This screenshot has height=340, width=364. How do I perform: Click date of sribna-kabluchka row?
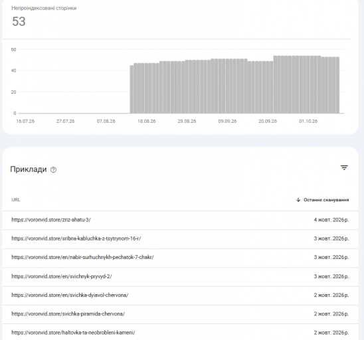(331, 238)
